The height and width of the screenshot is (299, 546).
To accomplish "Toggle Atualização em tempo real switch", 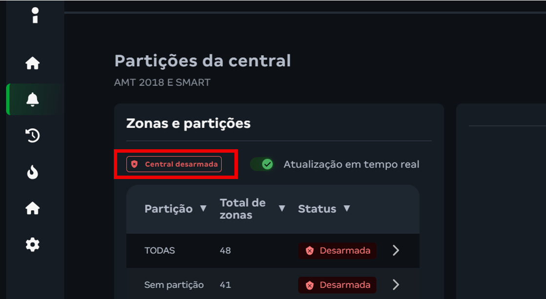I will coord(263,164).
